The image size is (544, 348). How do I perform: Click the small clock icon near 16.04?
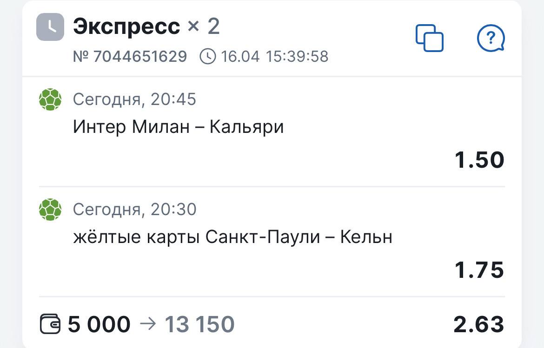pyautogui.click(x=208, y=57)
